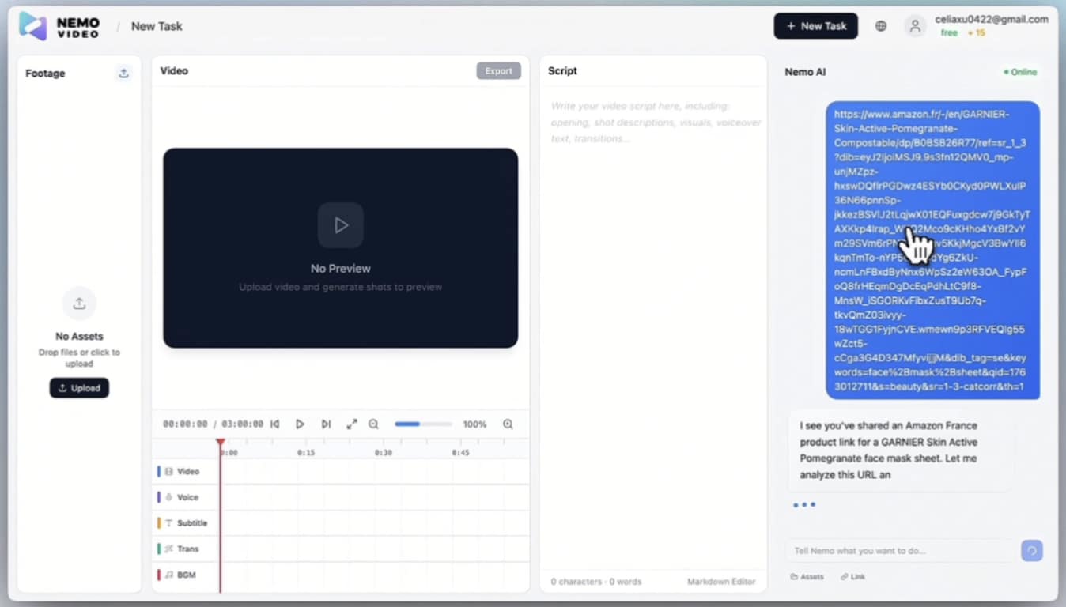Screen dimensions: 1066x607
Task: Click the blue send icon in the chat box
Action: tap(1032, 550)
